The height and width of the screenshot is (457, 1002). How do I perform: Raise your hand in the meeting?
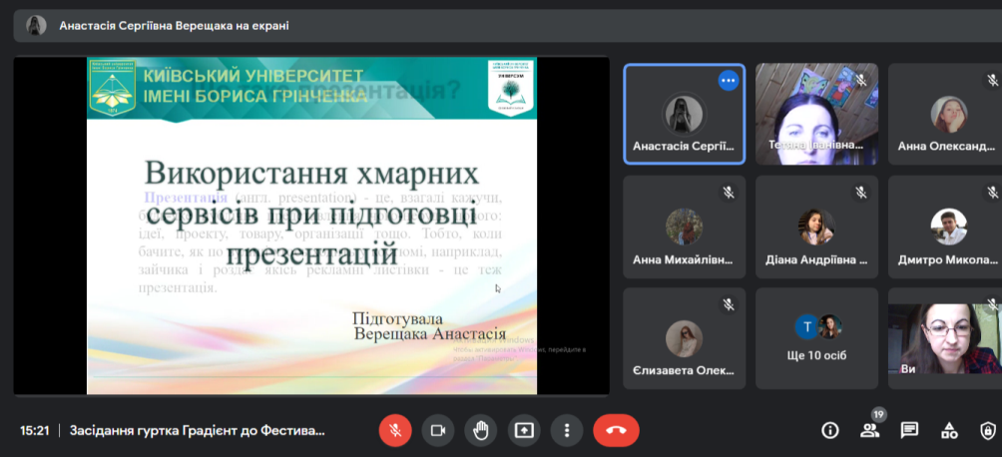pyautogui.click(x=480, y=430)
